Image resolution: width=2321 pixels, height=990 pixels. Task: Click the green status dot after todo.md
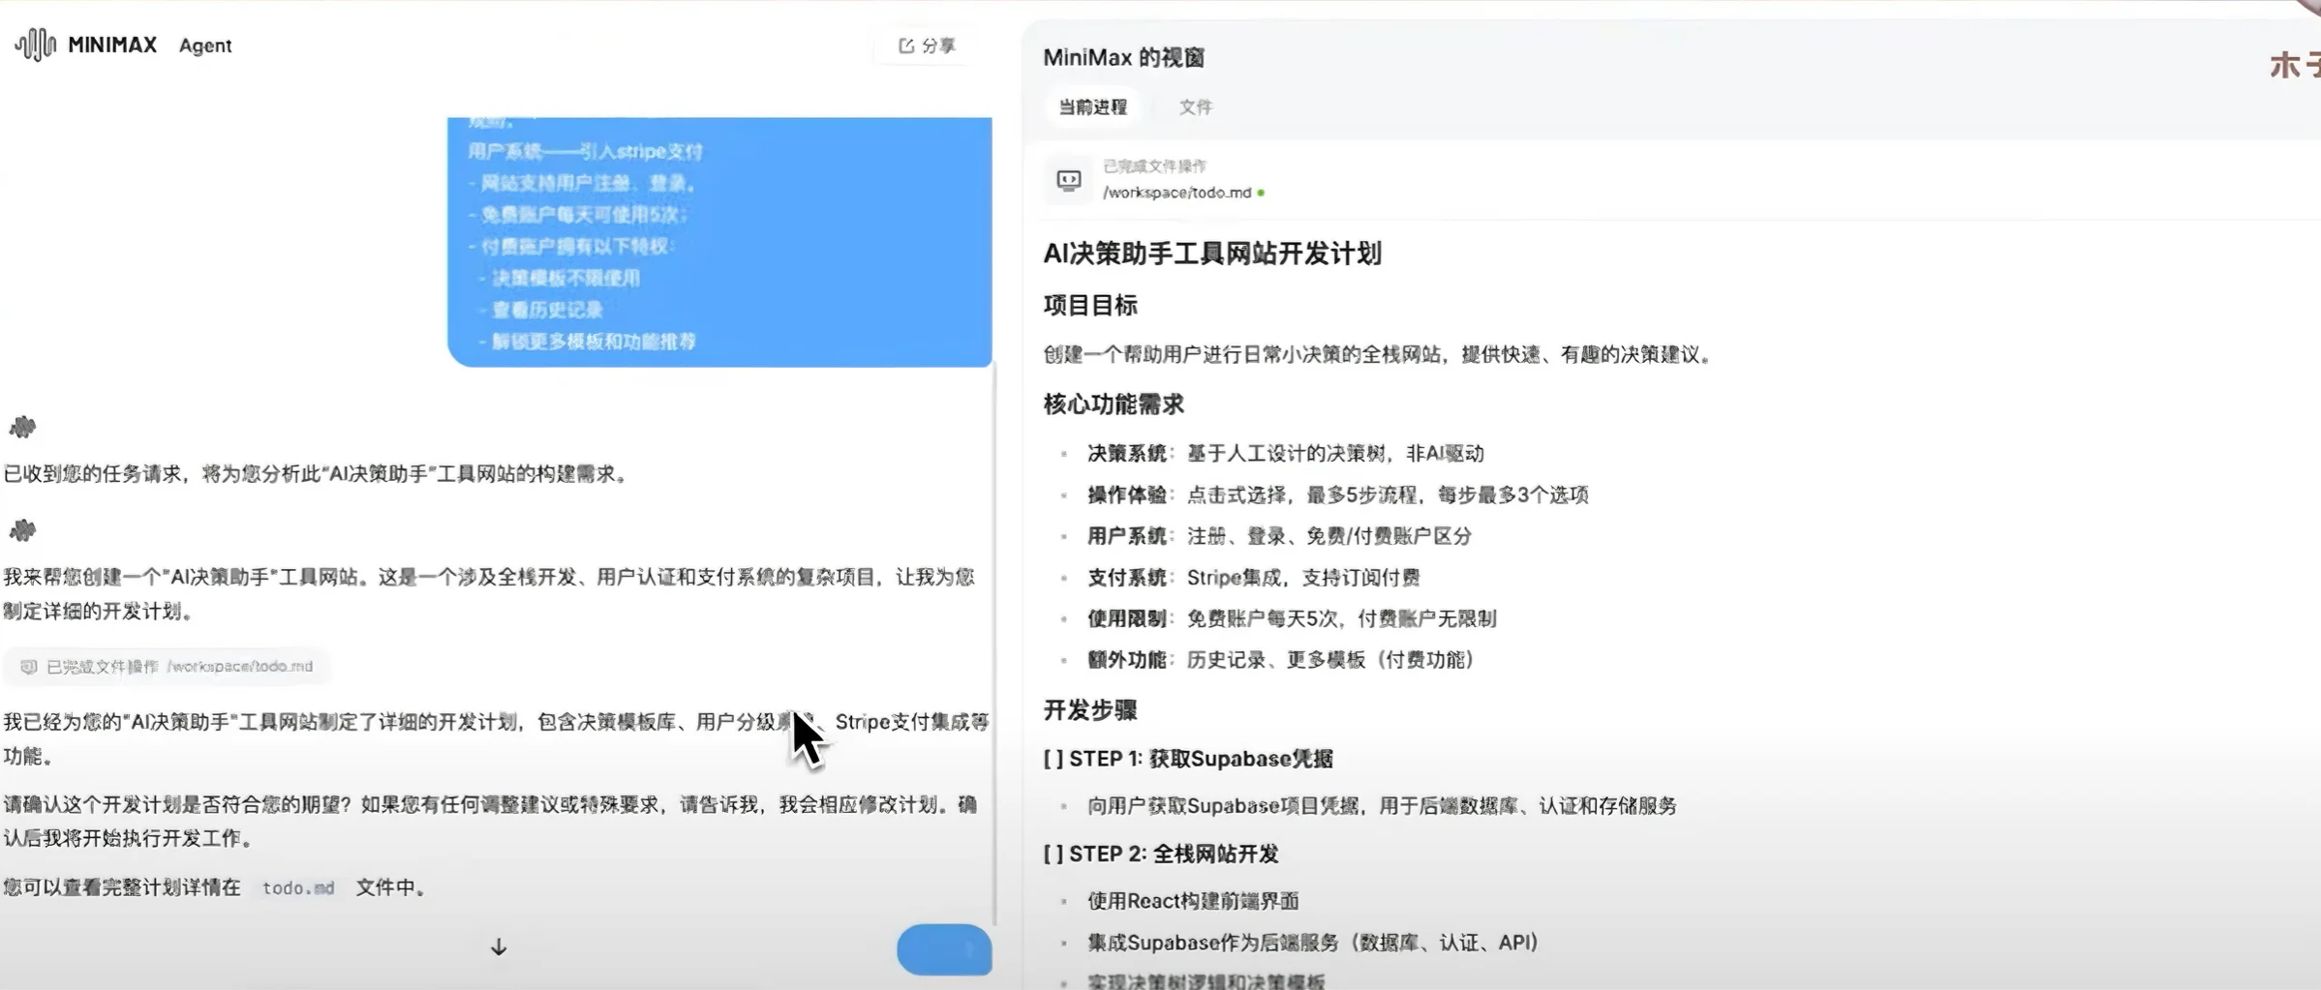[x=1261, y=193]
